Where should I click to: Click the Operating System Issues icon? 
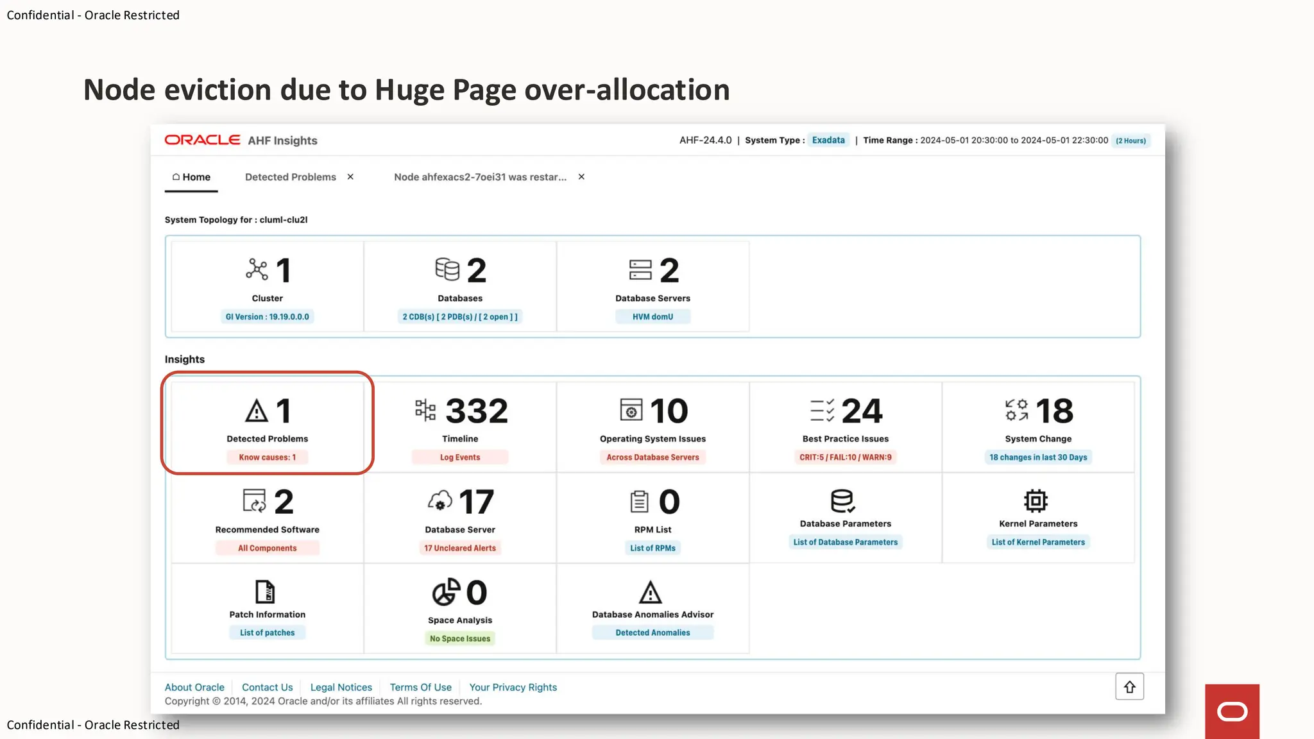631,410
